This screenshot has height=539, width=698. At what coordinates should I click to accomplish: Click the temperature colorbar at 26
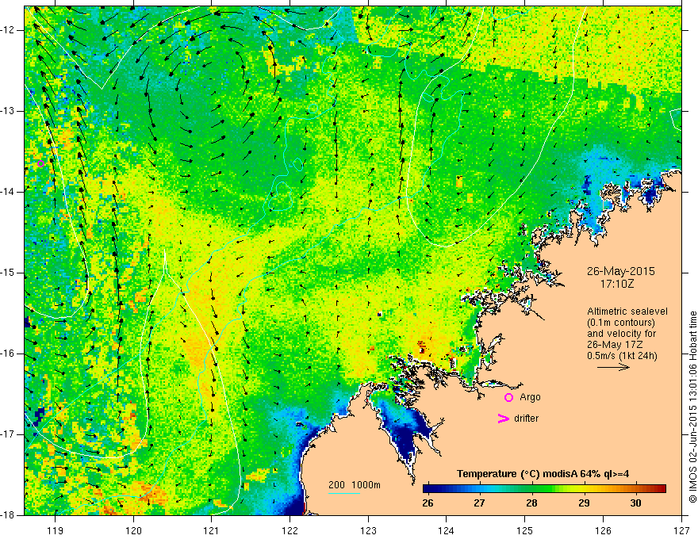tap(428, 489)
